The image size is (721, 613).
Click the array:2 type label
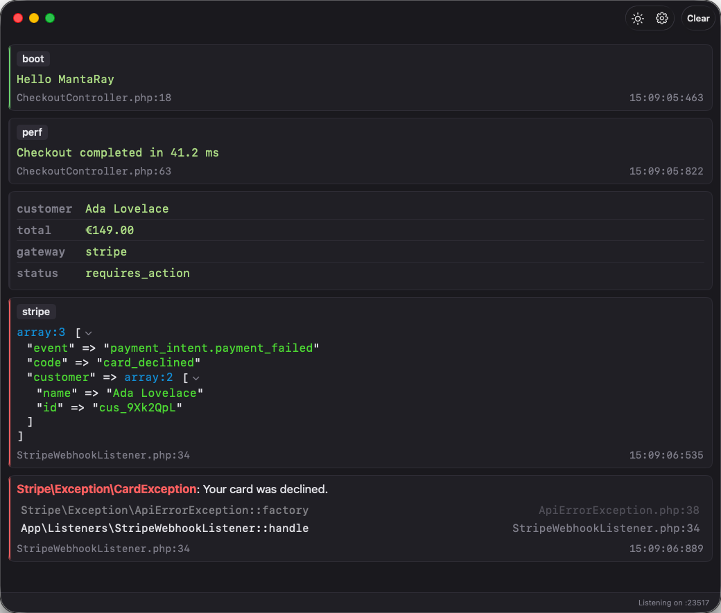click(x=148, y=377)
